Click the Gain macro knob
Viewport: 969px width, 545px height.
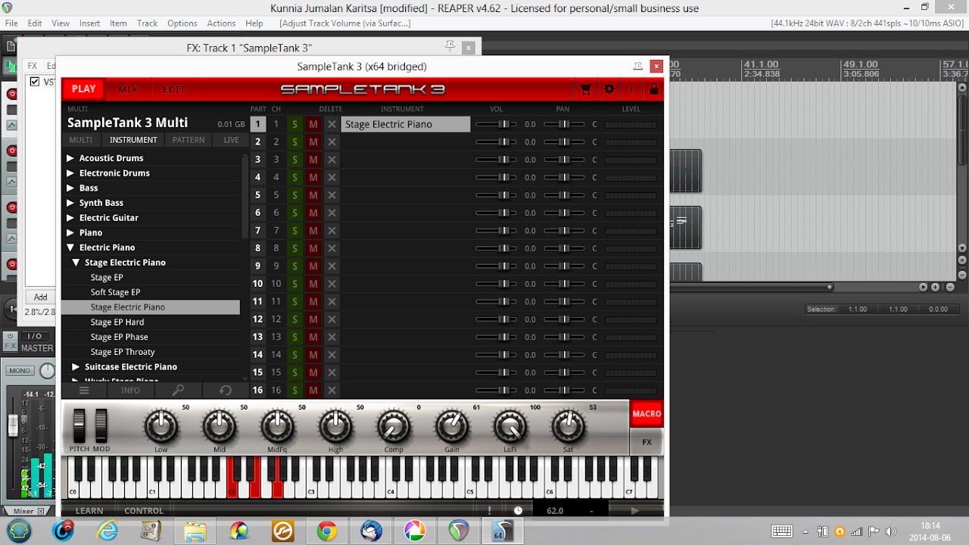pos(452,427)
